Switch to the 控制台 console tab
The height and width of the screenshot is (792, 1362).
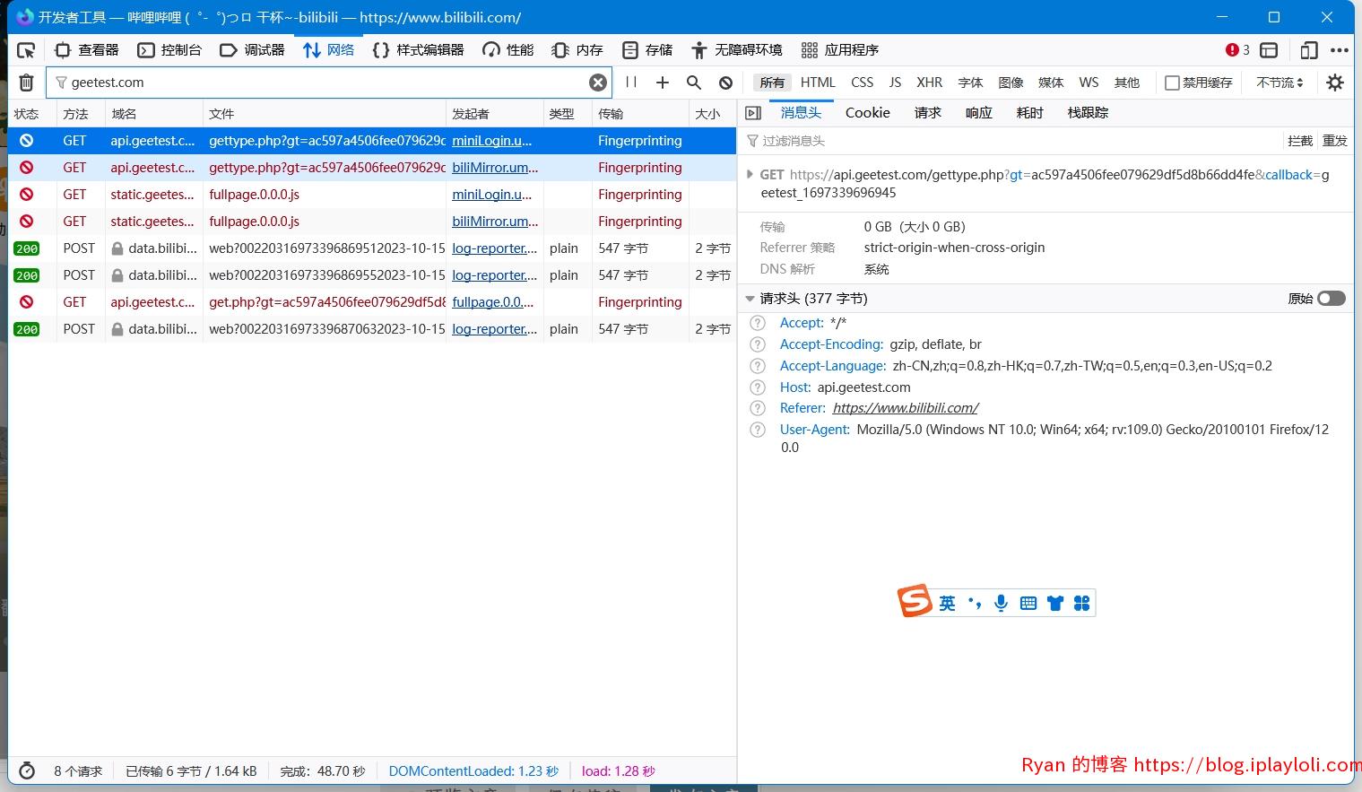pos(169,50)
